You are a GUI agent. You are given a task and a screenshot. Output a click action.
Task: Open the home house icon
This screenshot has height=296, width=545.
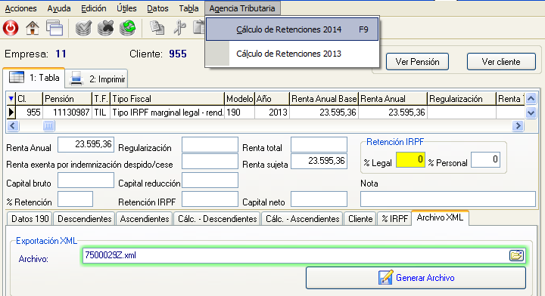(33, 28)
